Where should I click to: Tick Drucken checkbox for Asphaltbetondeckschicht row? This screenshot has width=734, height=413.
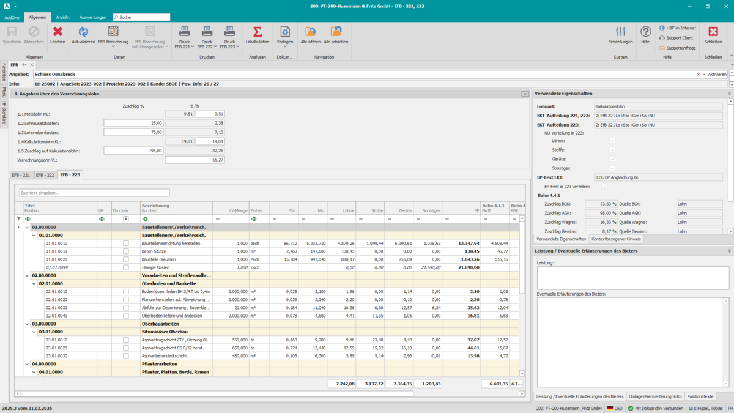[126, 355]
